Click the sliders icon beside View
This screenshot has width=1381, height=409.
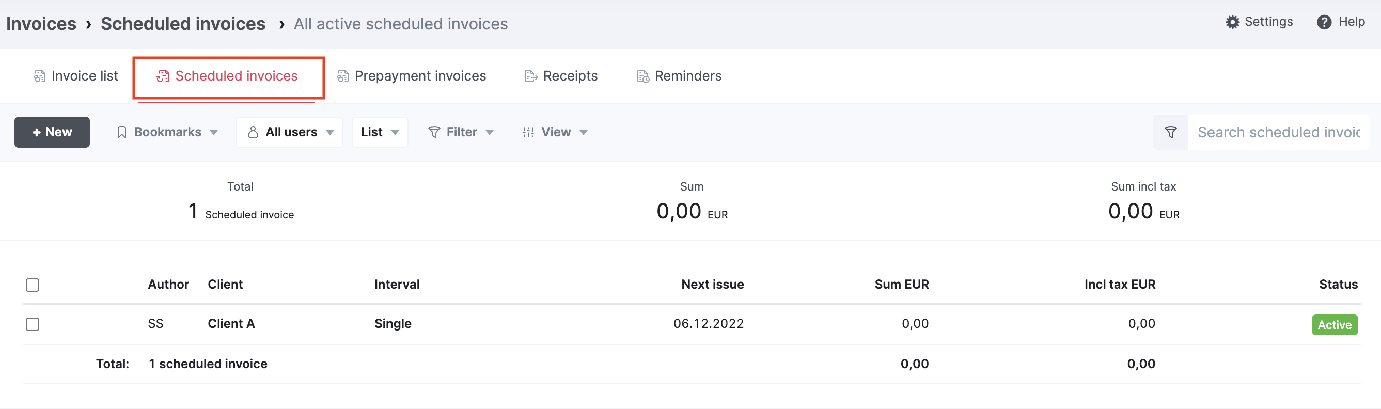(x=528, y=132)
